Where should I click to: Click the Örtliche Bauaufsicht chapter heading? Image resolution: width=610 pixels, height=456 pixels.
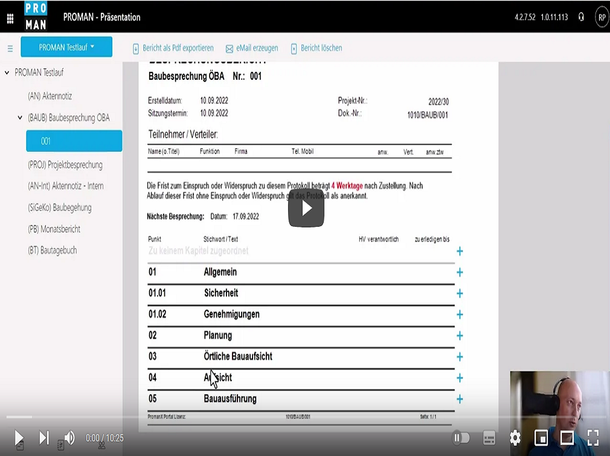pyautogui.click(x=238, y=356)
